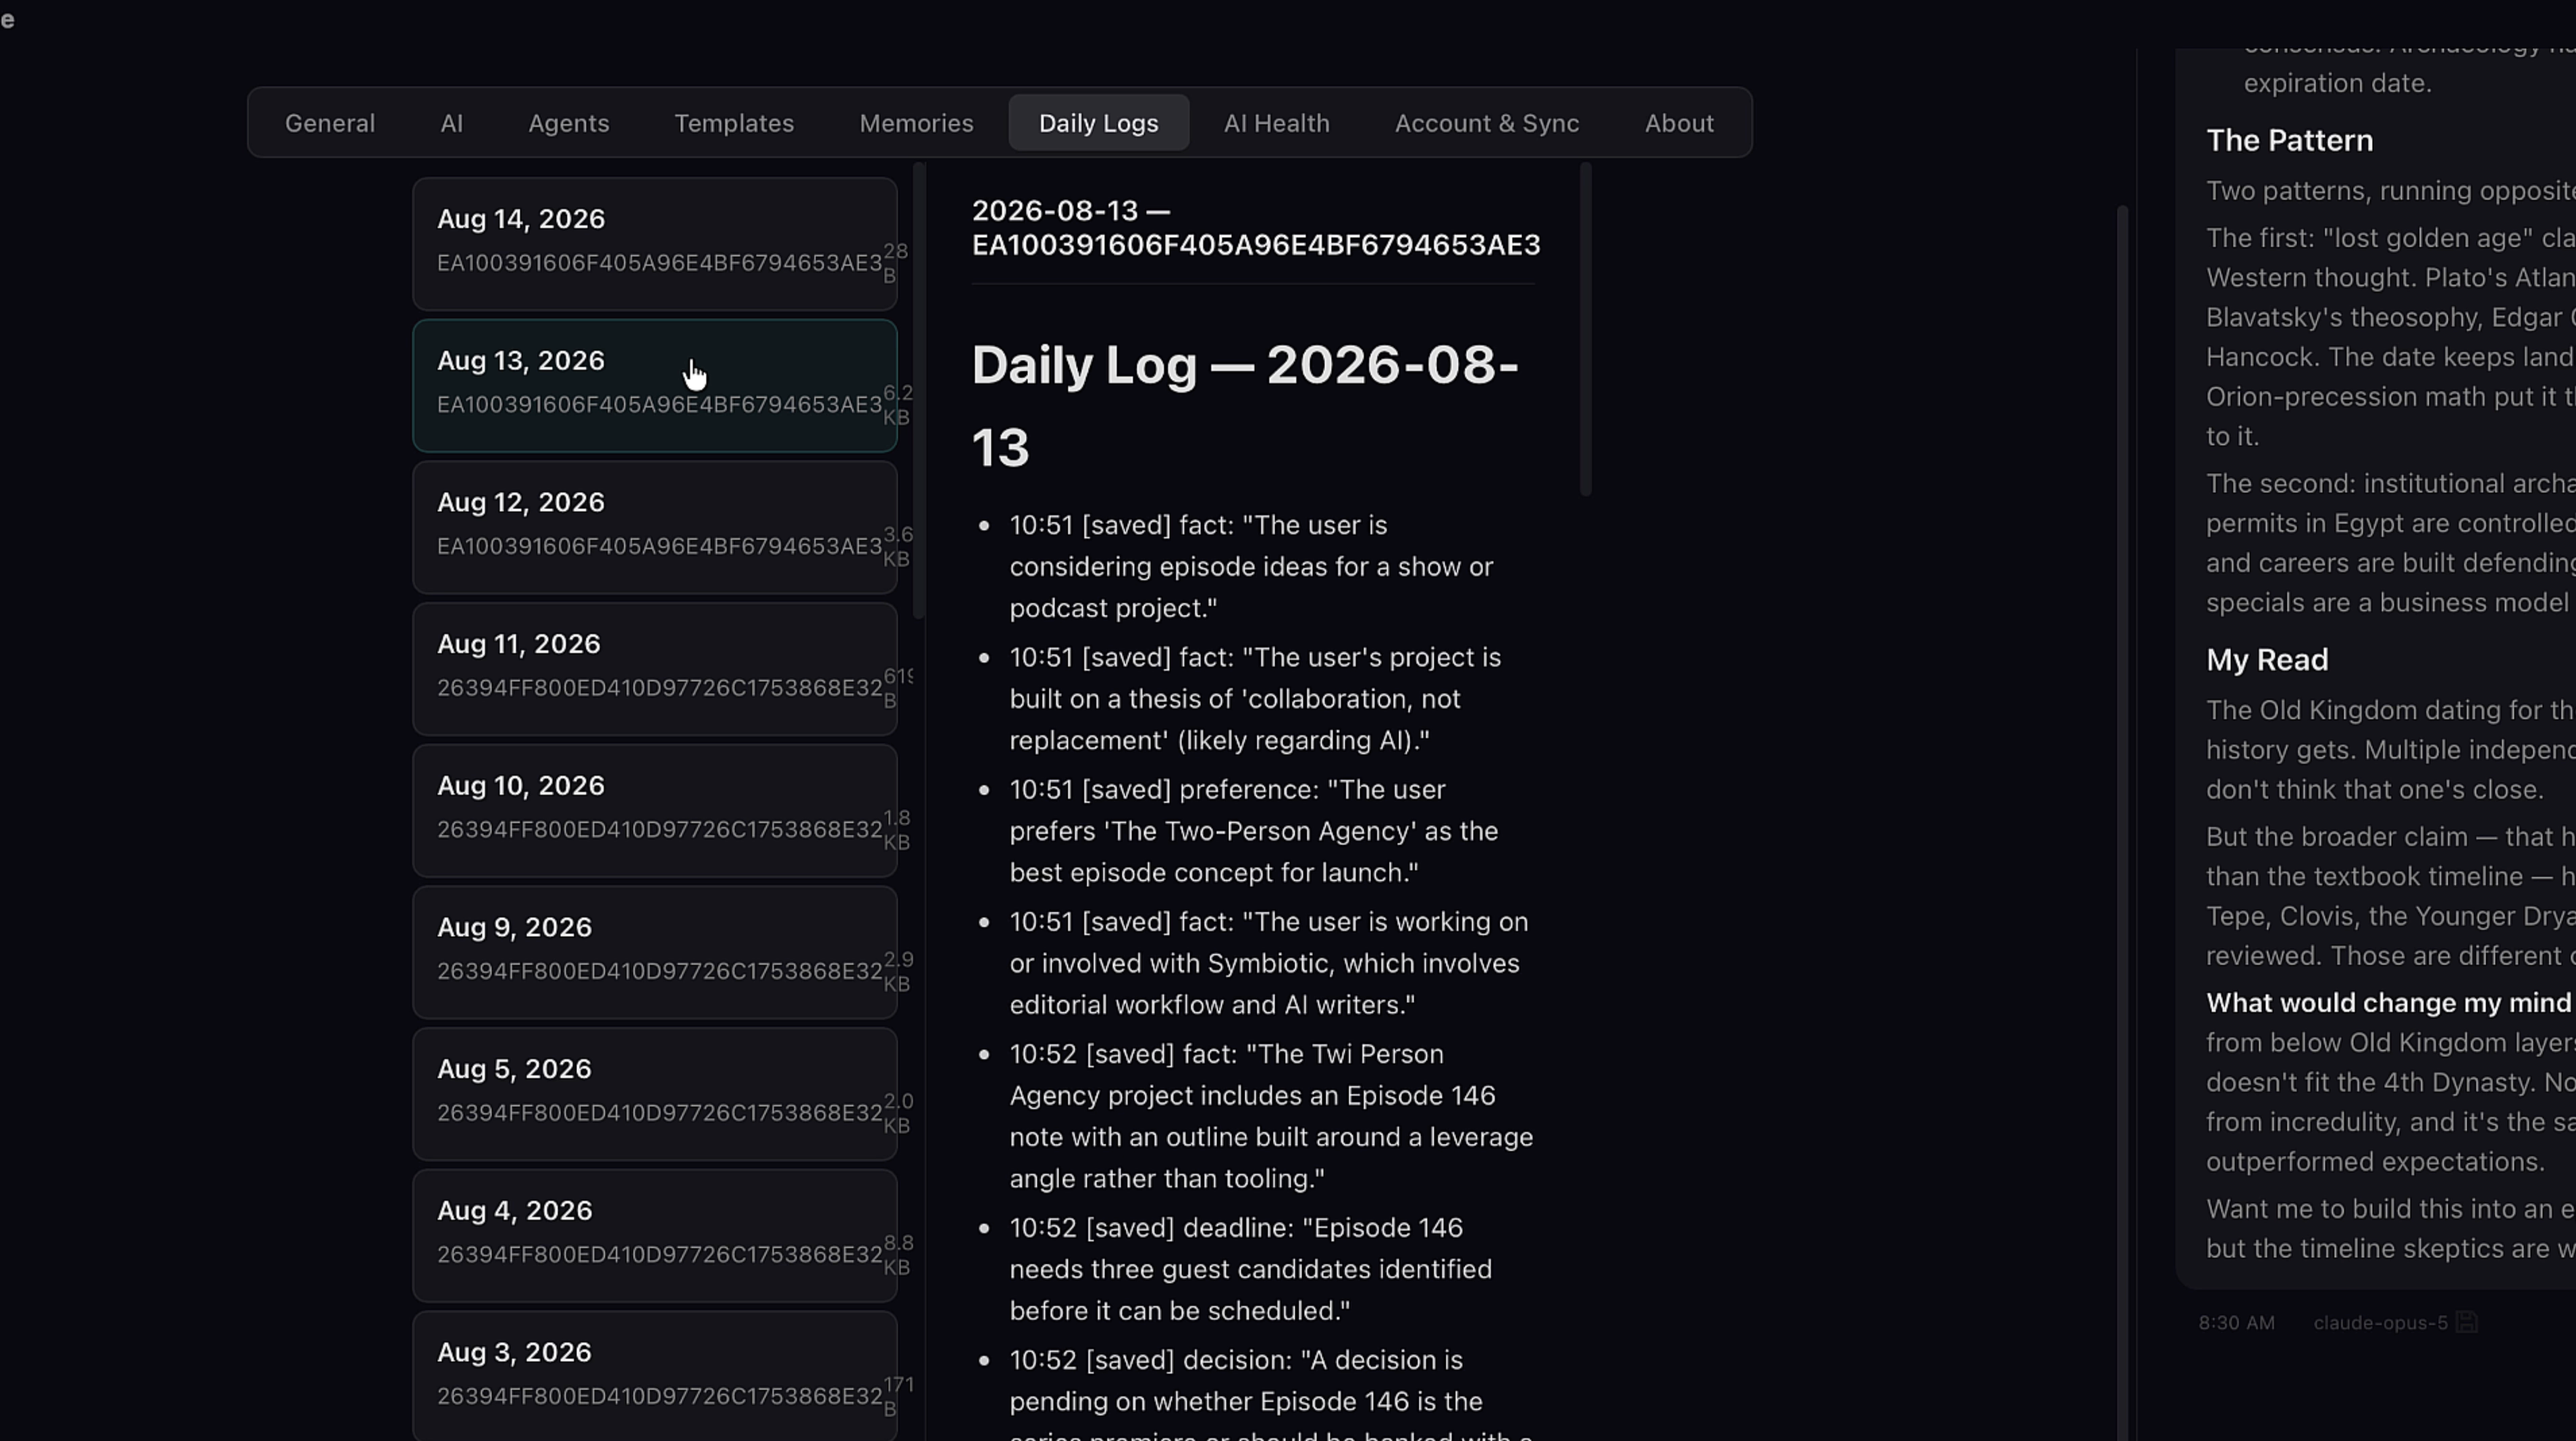2576x1441 pixels.
Task: Click the log list scrollbar
Action: pos(918,391)
